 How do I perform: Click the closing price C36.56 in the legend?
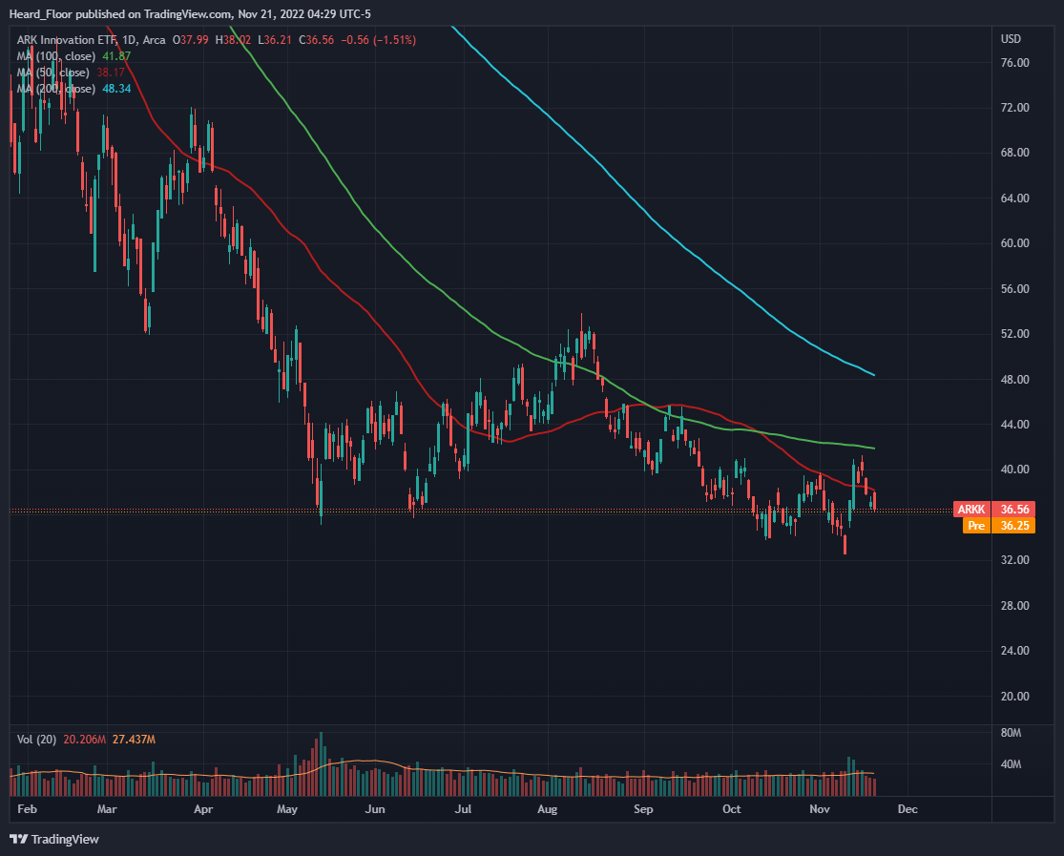pyautogui.click(x=316, y=40)
